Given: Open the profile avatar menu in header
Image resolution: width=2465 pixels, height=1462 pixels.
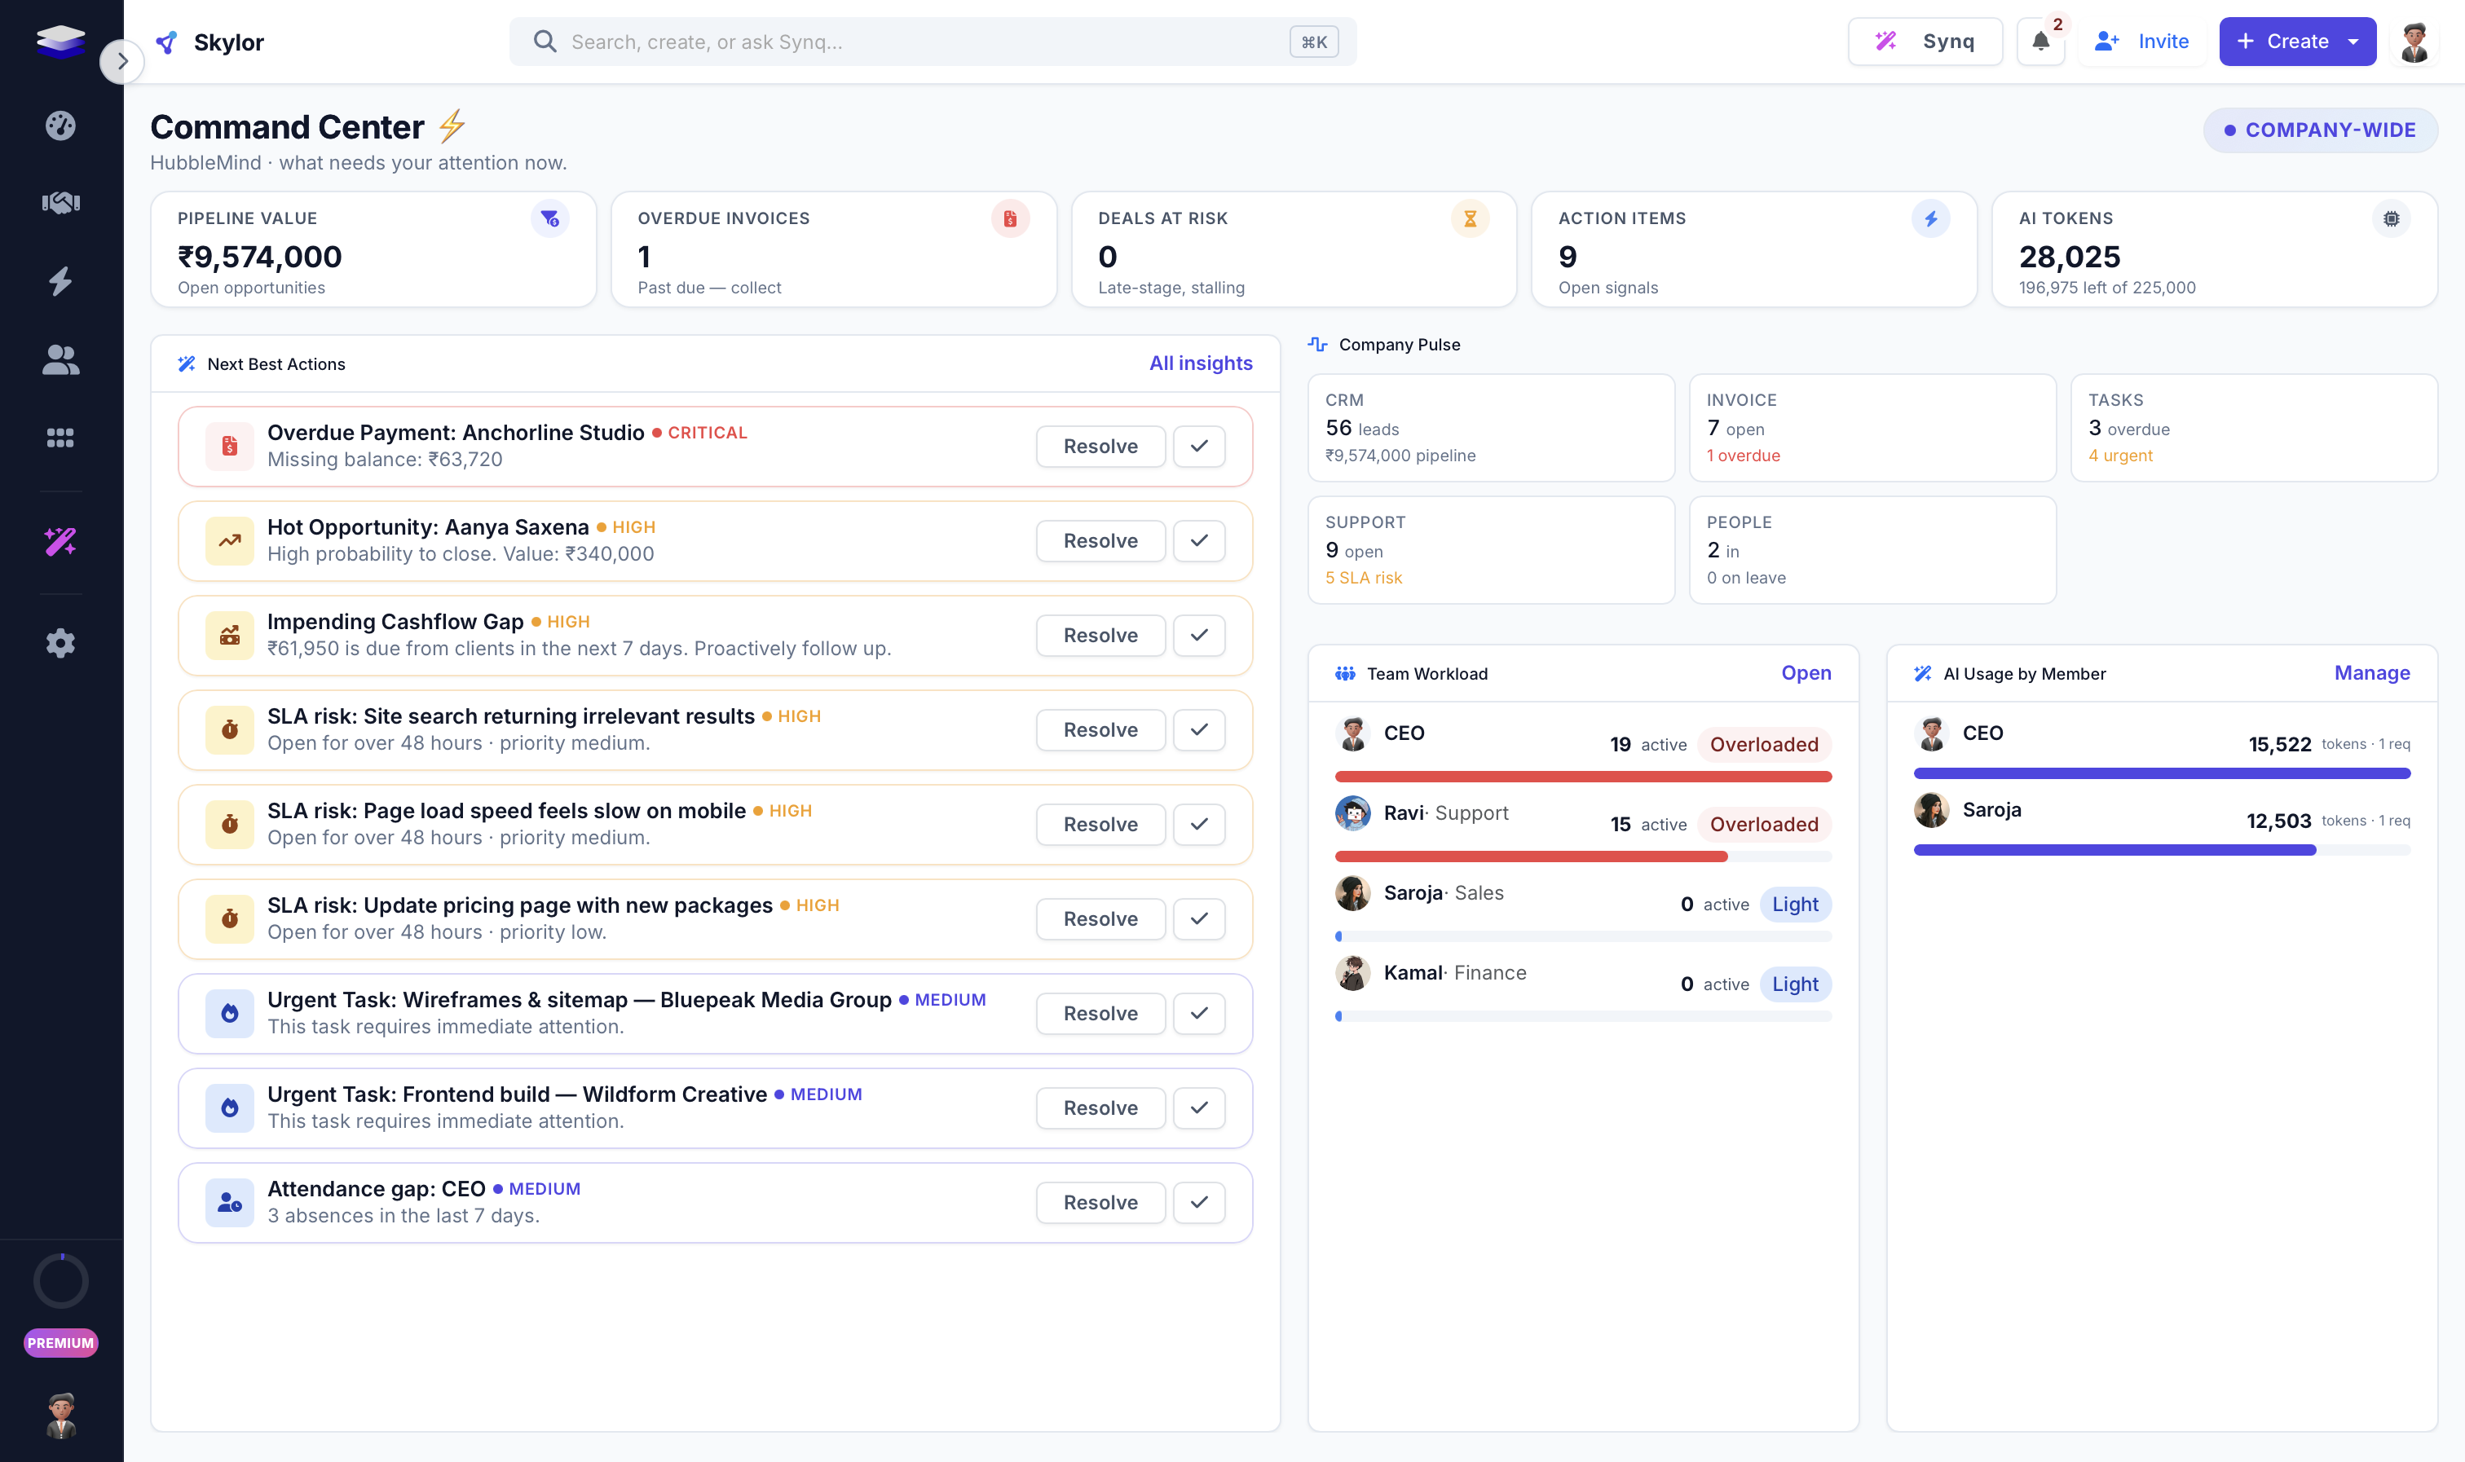Looking at the screenshot, I should 2414,42.
